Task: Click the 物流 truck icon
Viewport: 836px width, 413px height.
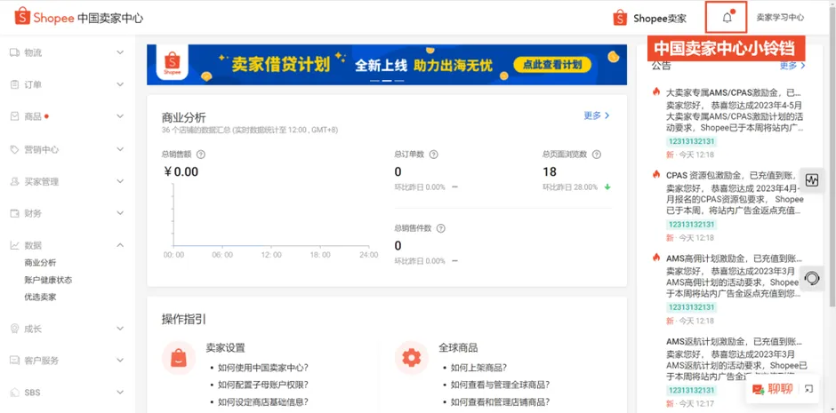Action: pos(15,52)
